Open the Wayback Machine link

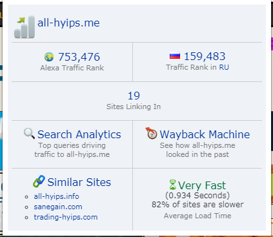tap(205, 134)
